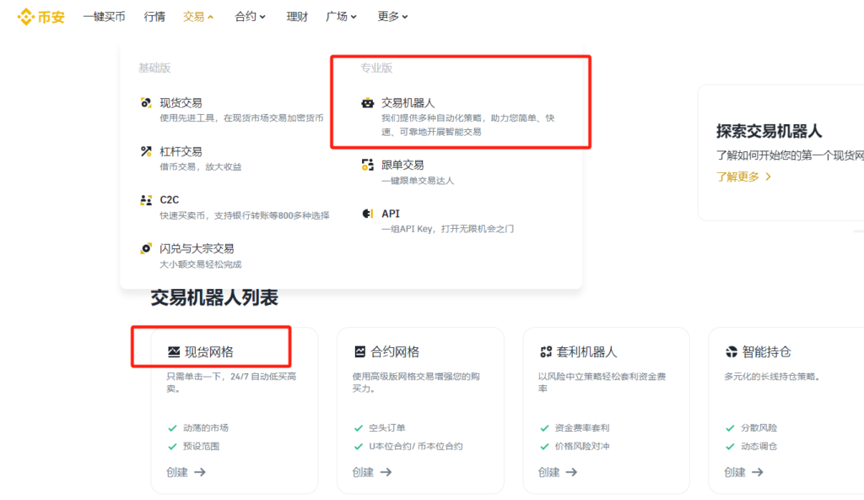The height and width of the screenshot is (500, 864).
Task: Open the 理财 menu item
Action: tap(297, 16)
